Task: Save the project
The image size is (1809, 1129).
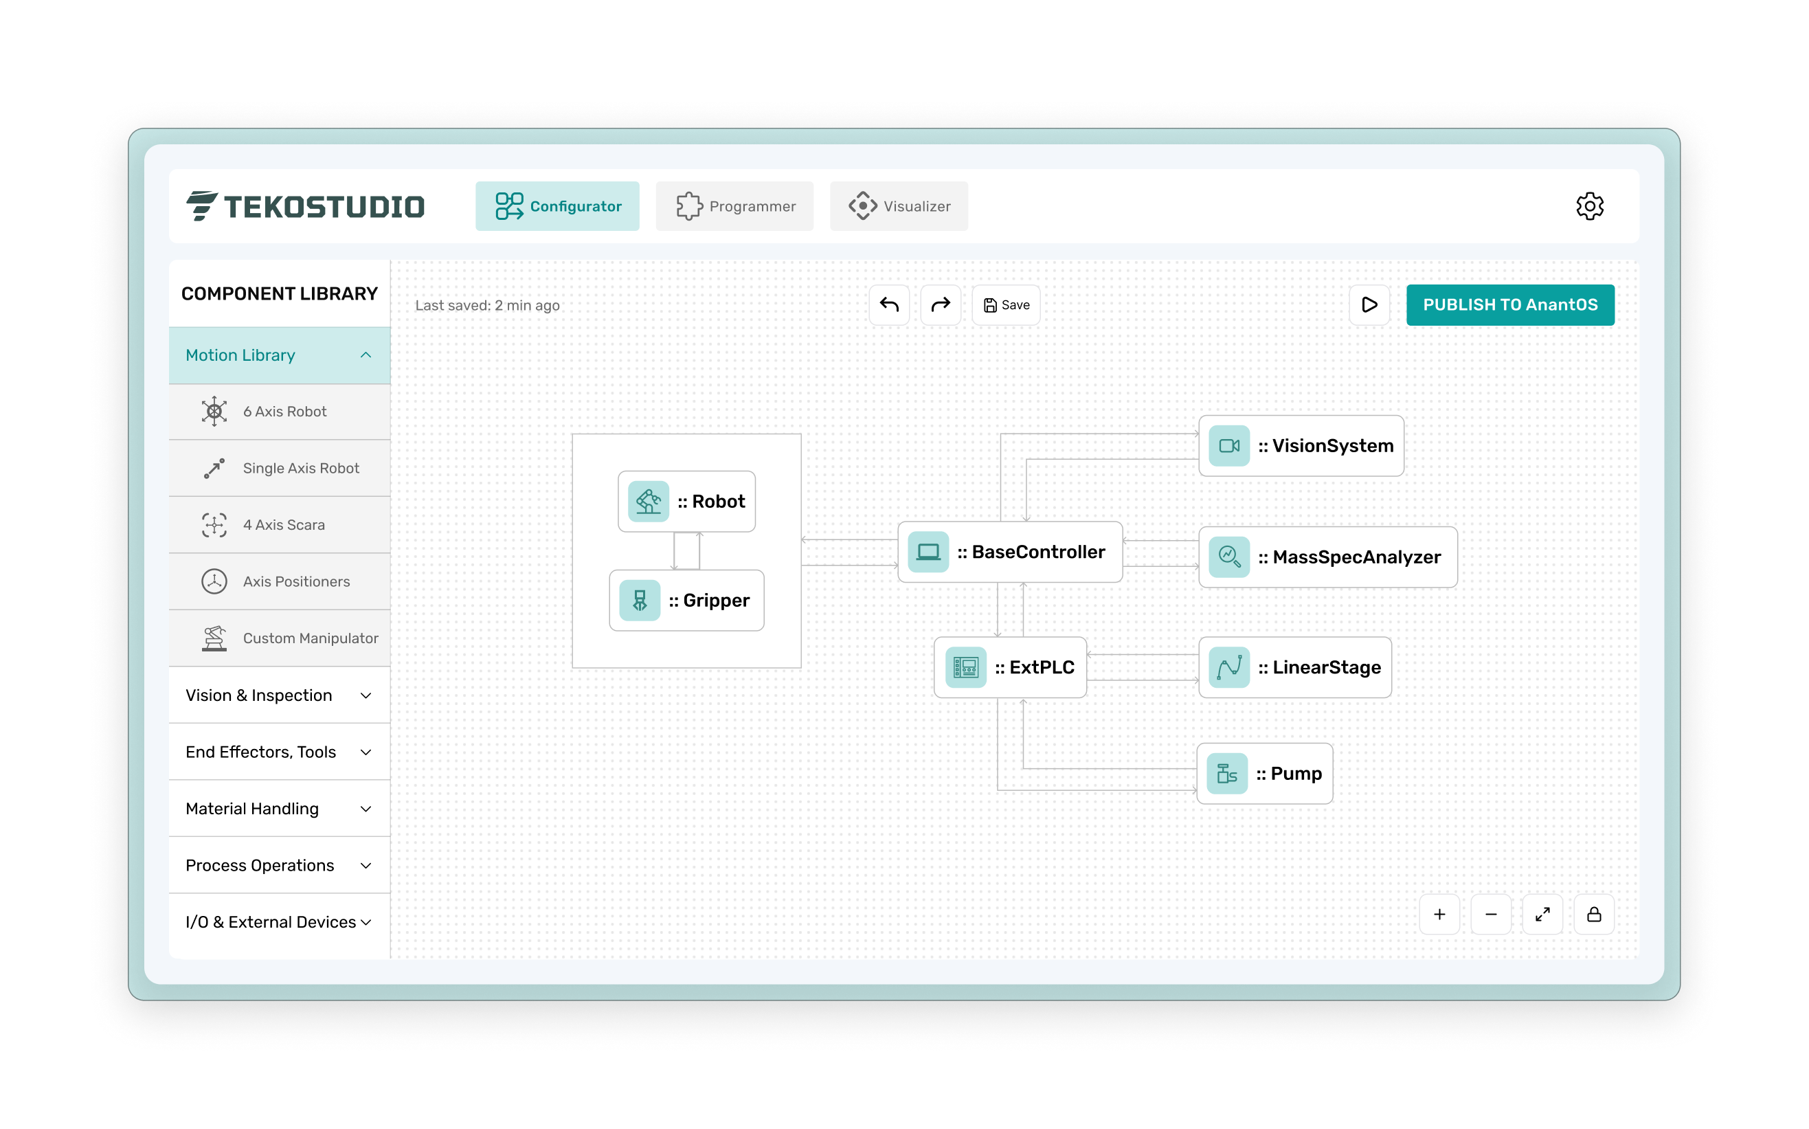Action: tap(1006, 304)
